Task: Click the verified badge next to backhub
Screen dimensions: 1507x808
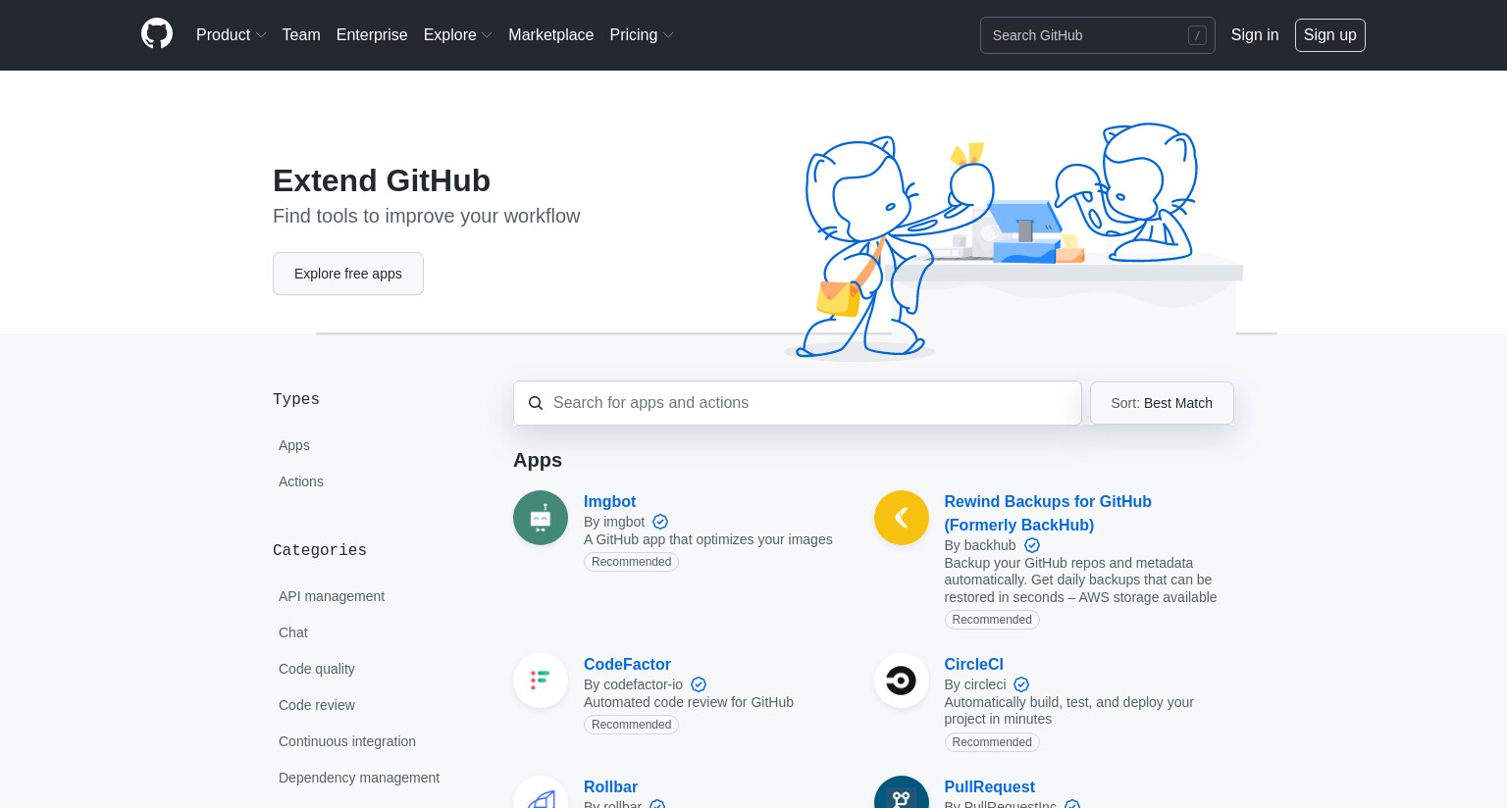Action: coord(1032,545)
